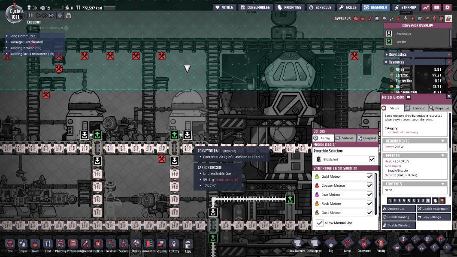Open the Automation build category

coord(148,245)
